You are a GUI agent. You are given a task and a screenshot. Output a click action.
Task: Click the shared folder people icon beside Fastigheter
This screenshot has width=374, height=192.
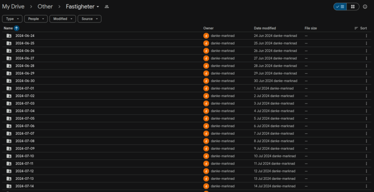107,7
